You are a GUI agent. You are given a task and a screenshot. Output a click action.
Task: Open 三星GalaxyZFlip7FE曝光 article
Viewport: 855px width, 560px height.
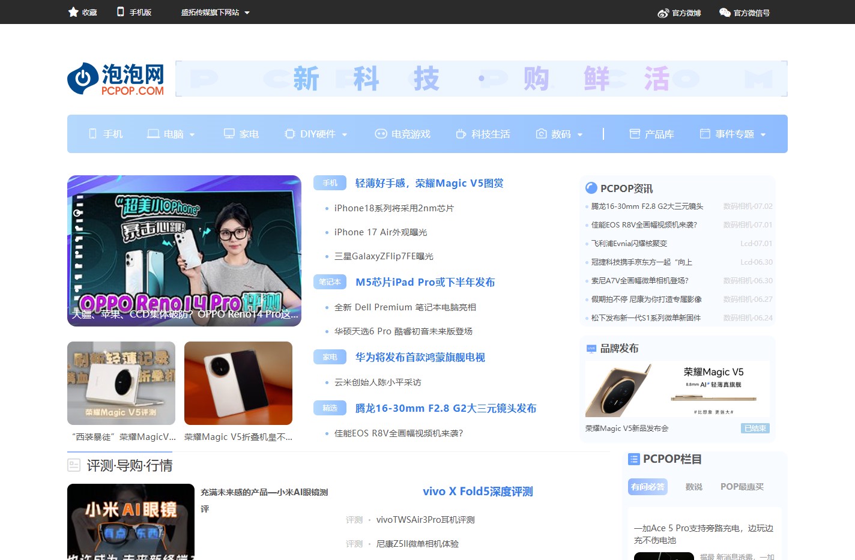pyautogui.click(x=384, y=256)
